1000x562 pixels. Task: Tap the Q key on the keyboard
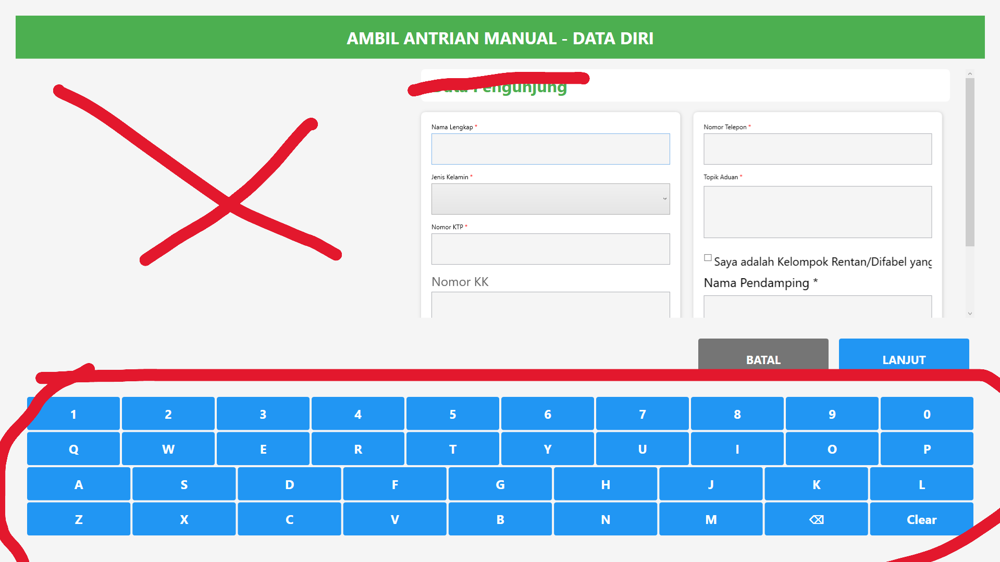click(73, 448)
